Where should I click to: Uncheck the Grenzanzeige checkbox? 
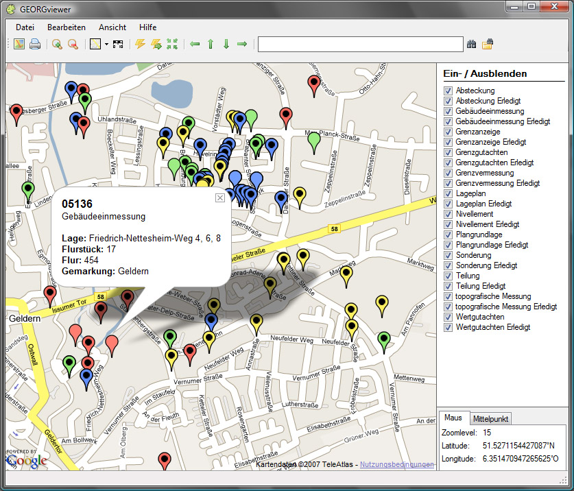click(x=448, y=132)
